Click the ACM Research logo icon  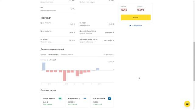(85, 98)
